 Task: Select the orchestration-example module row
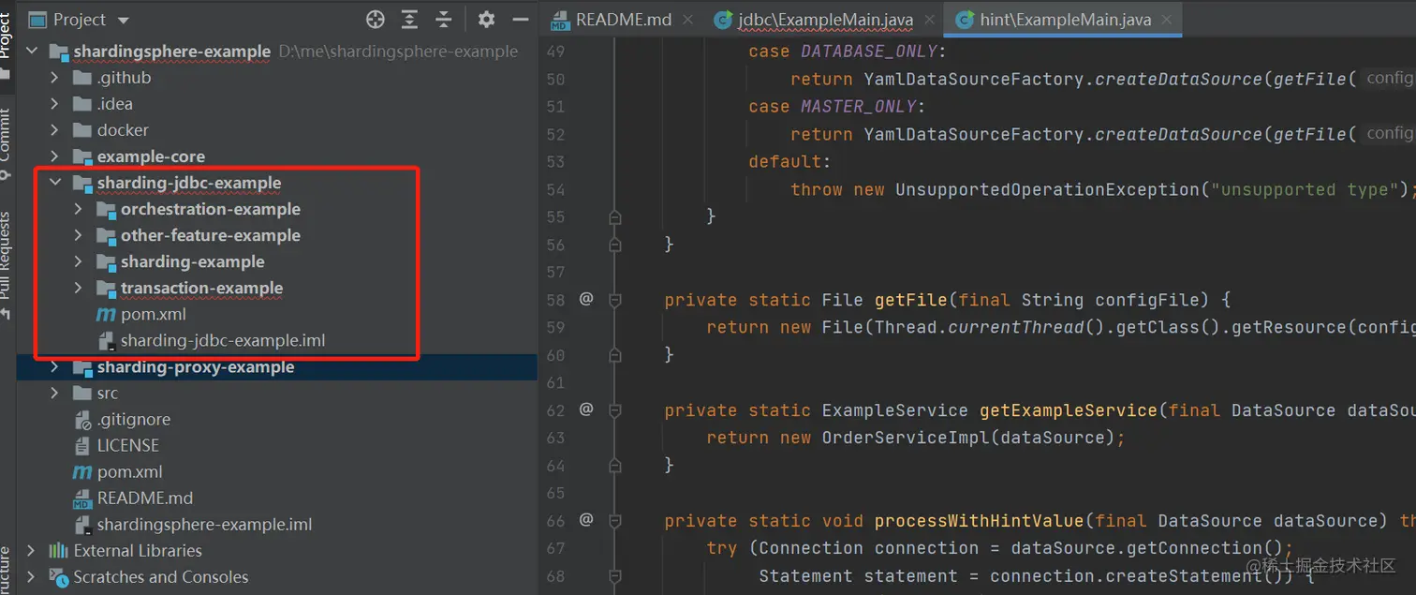(x=276, y=209)
